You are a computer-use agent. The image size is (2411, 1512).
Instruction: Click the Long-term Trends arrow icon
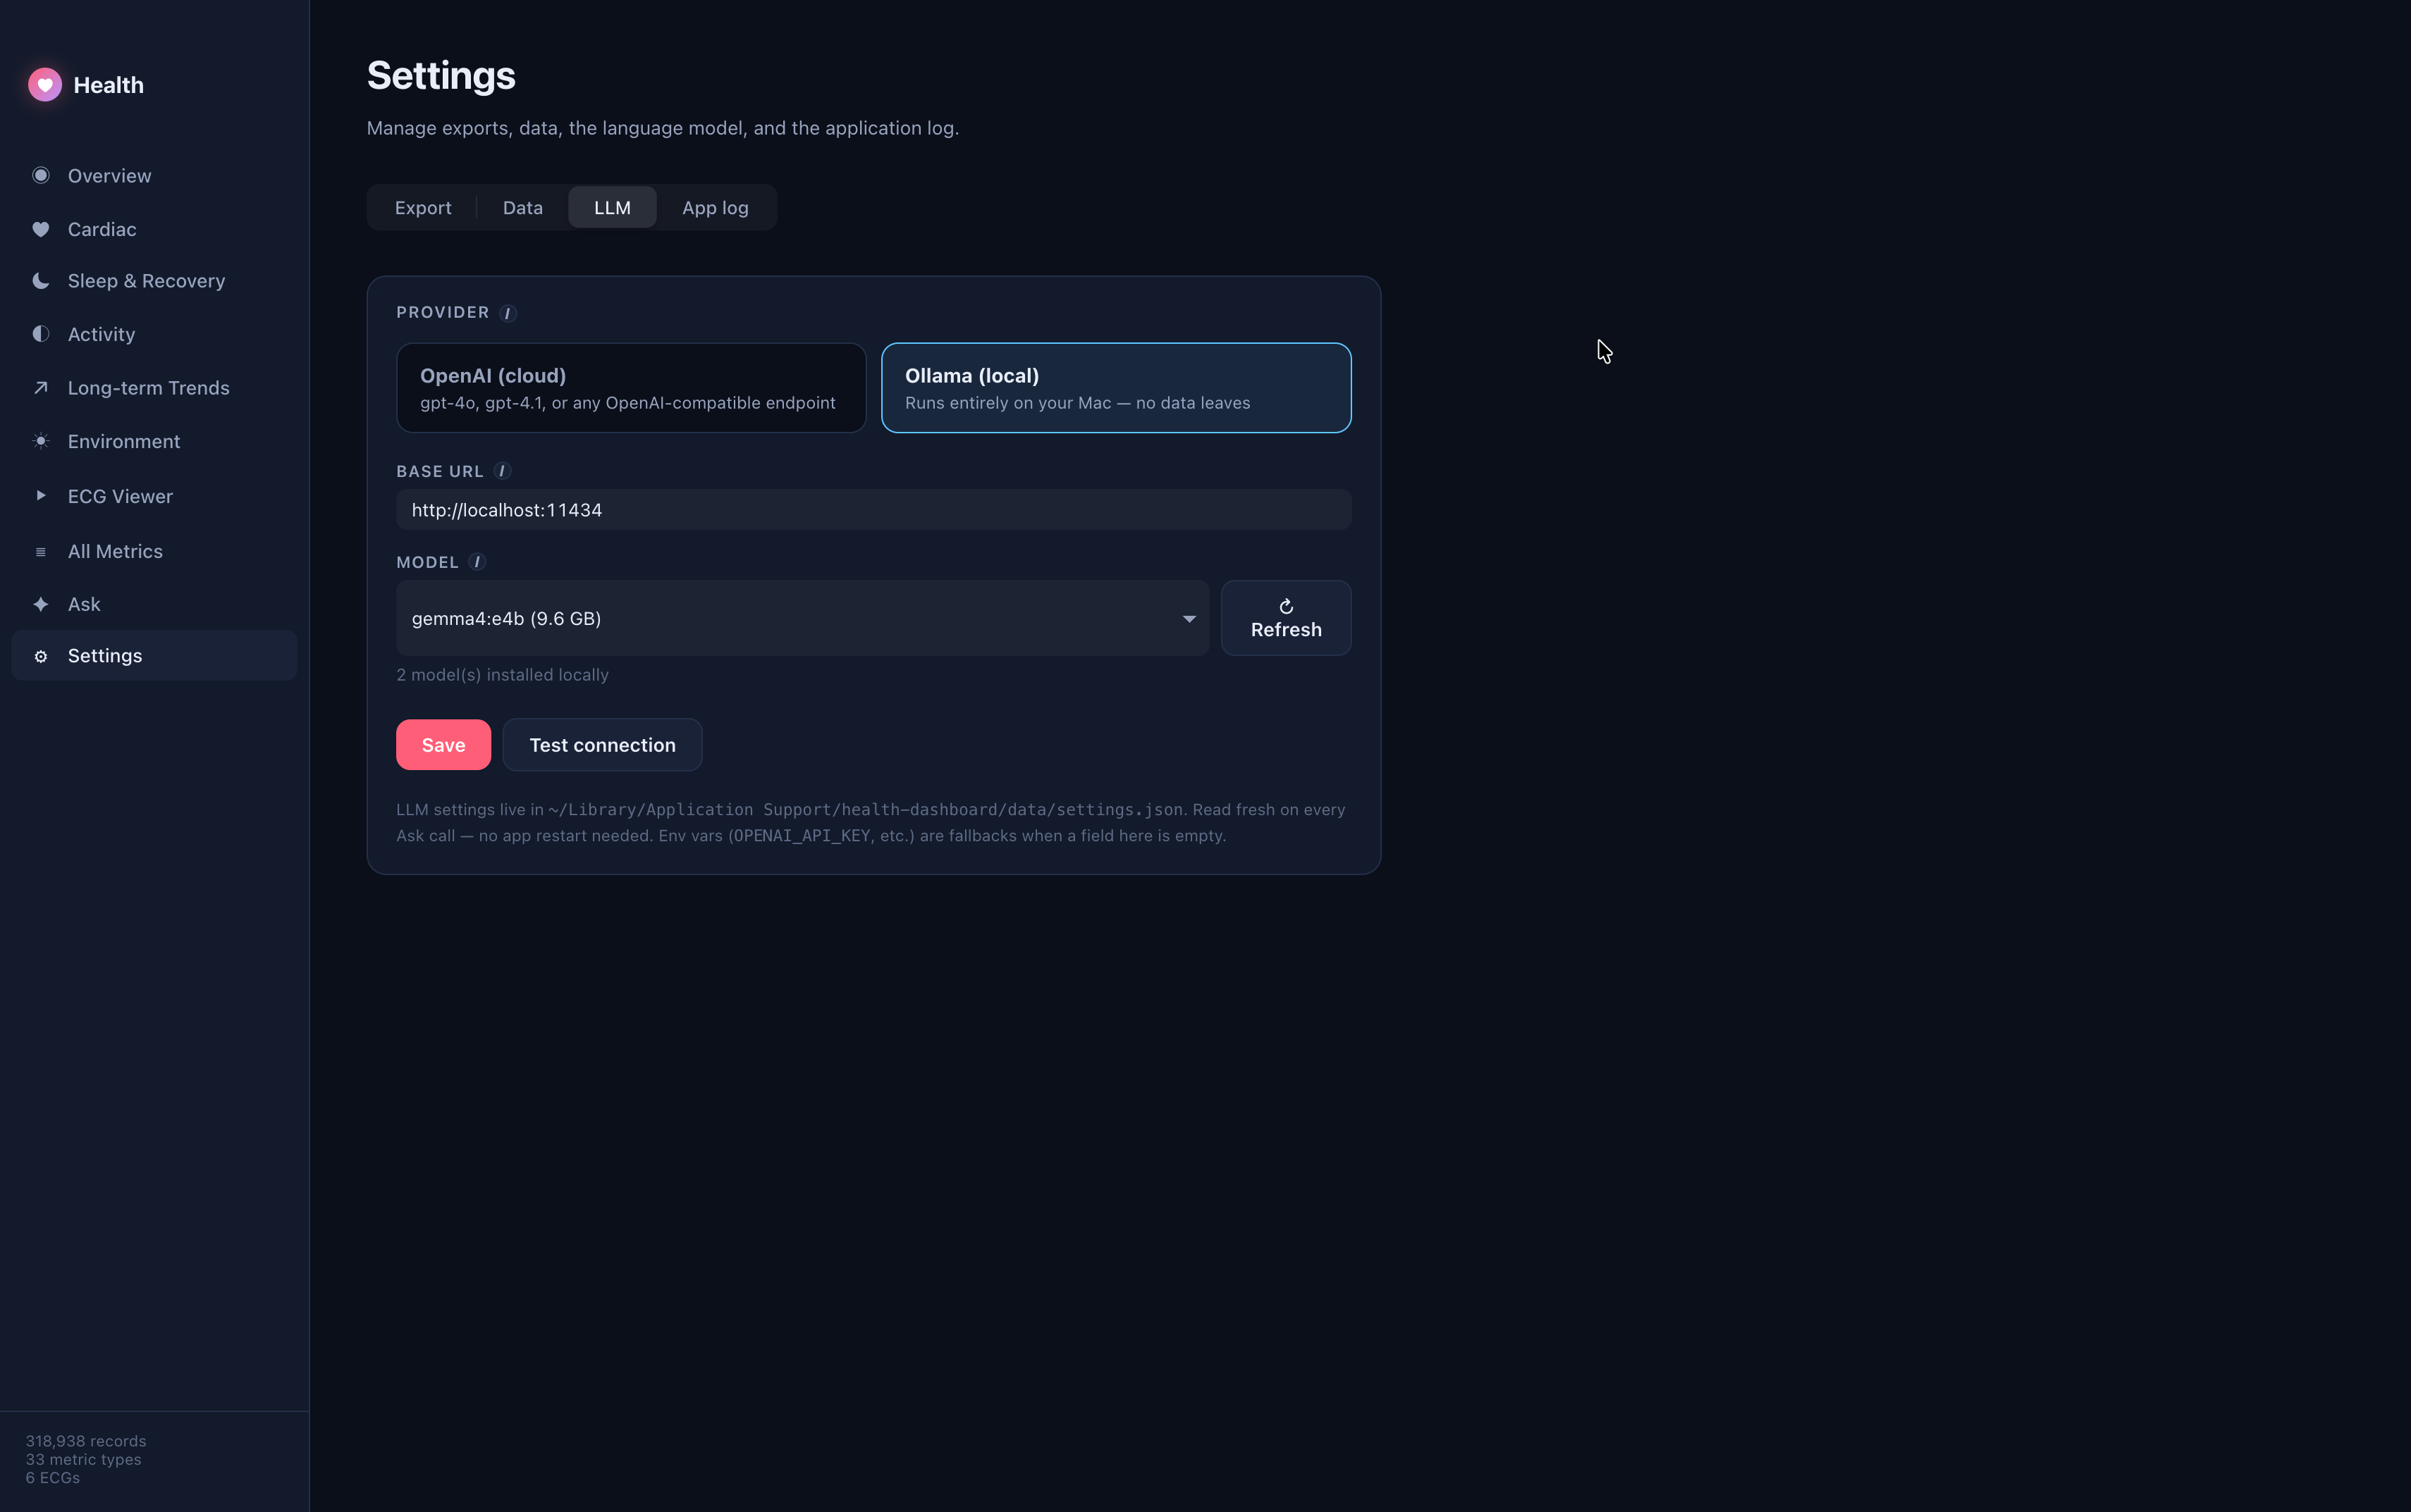click(x=41, y=388)
